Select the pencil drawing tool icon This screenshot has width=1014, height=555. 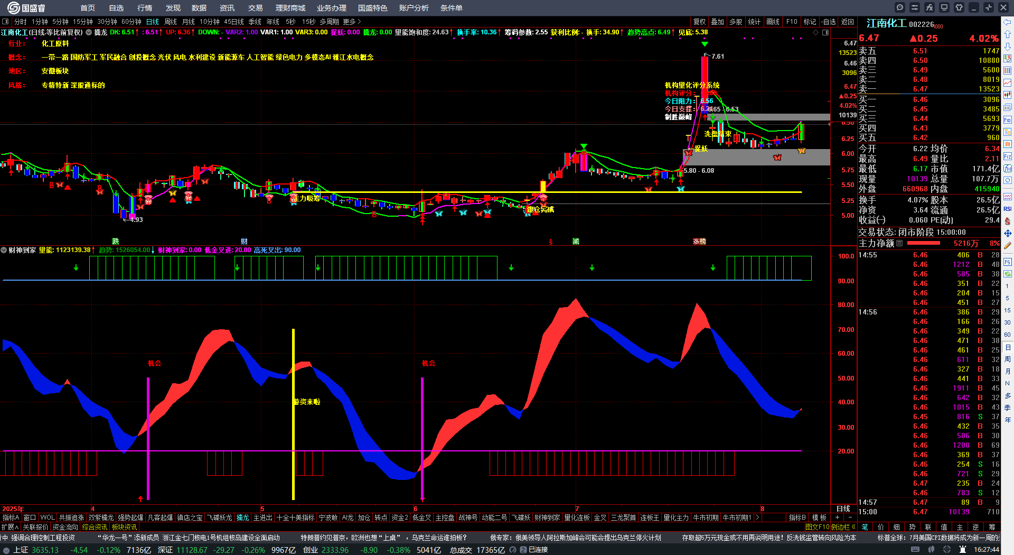[x=1008, y=245]
